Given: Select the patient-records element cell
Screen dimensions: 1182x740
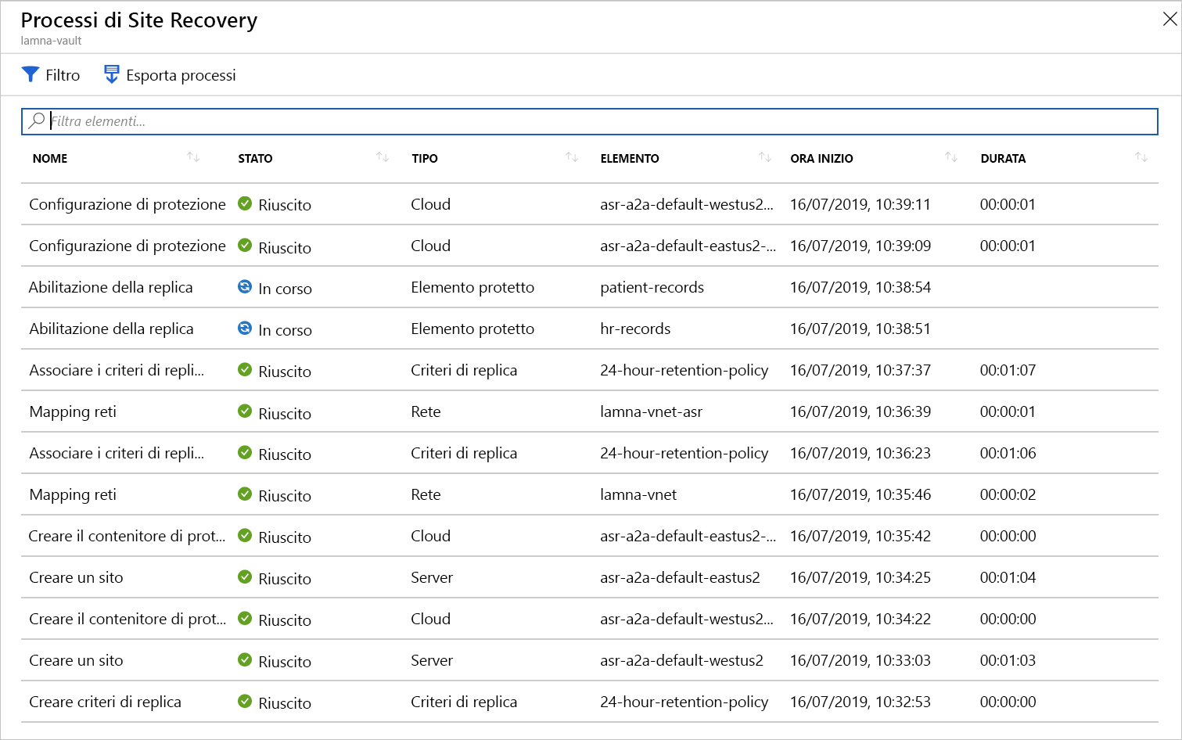Looking at the screenshot, I should (x=652, y=287).
